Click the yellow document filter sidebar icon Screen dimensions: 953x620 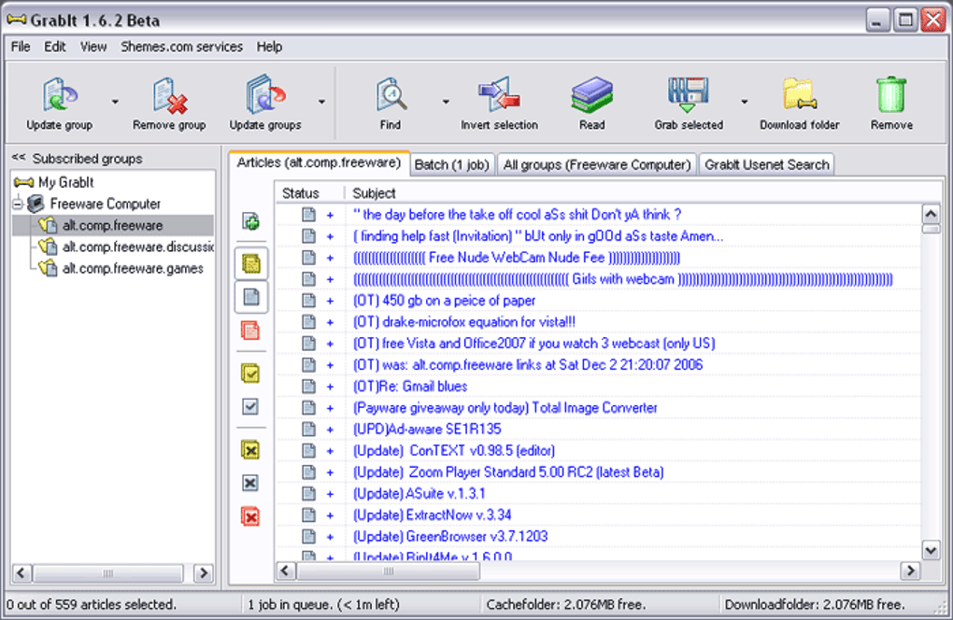[251, 263]
